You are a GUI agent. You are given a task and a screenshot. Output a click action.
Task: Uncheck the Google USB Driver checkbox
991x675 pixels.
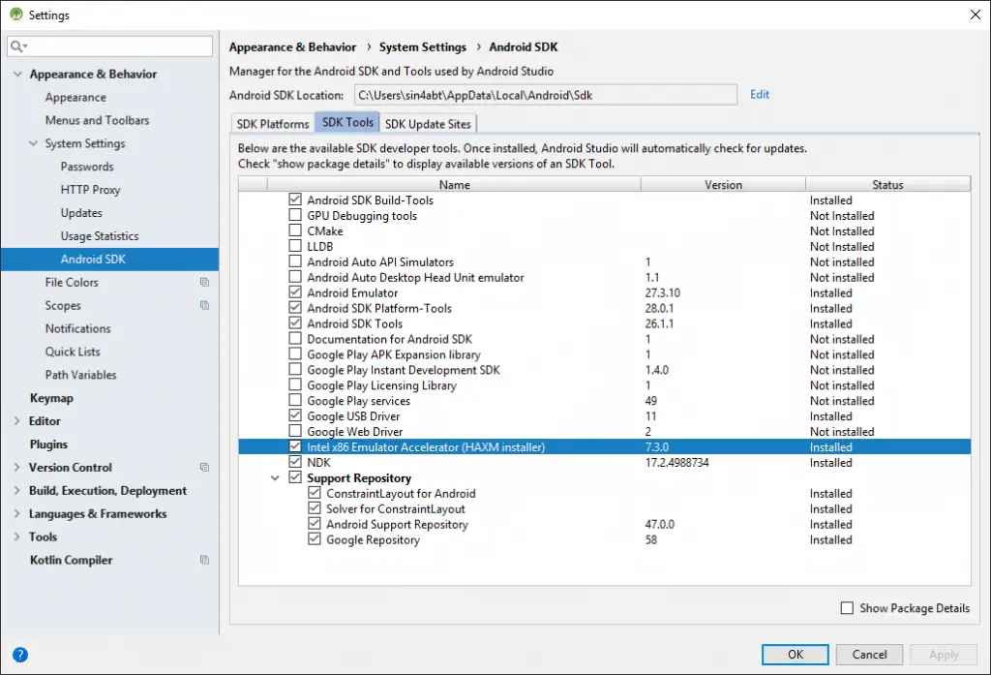(295, 415)
